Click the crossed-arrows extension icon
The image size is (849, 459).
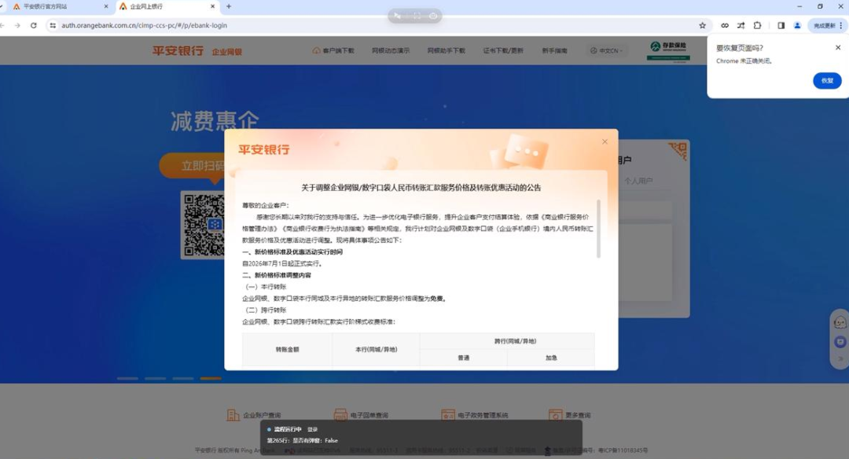point(741,25)
